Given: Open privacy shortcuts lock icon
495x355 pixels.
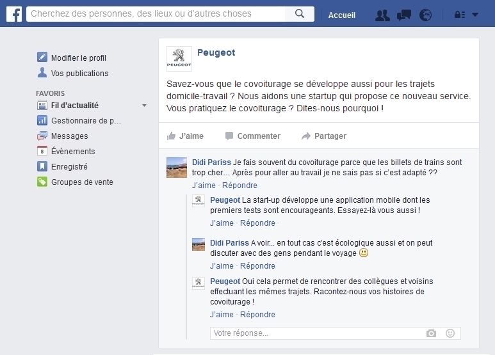Looking at the screenshot, I should point(460,15).
